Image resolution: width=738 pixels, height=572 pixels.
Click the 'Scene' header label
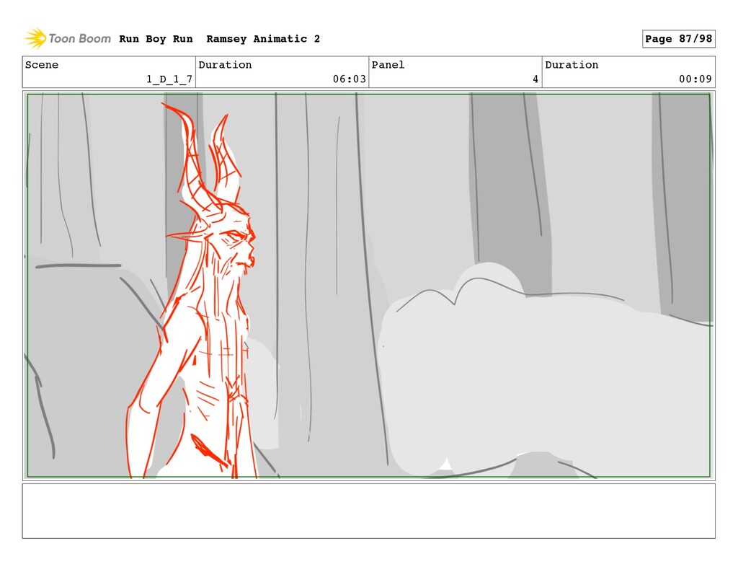point(42,65)
